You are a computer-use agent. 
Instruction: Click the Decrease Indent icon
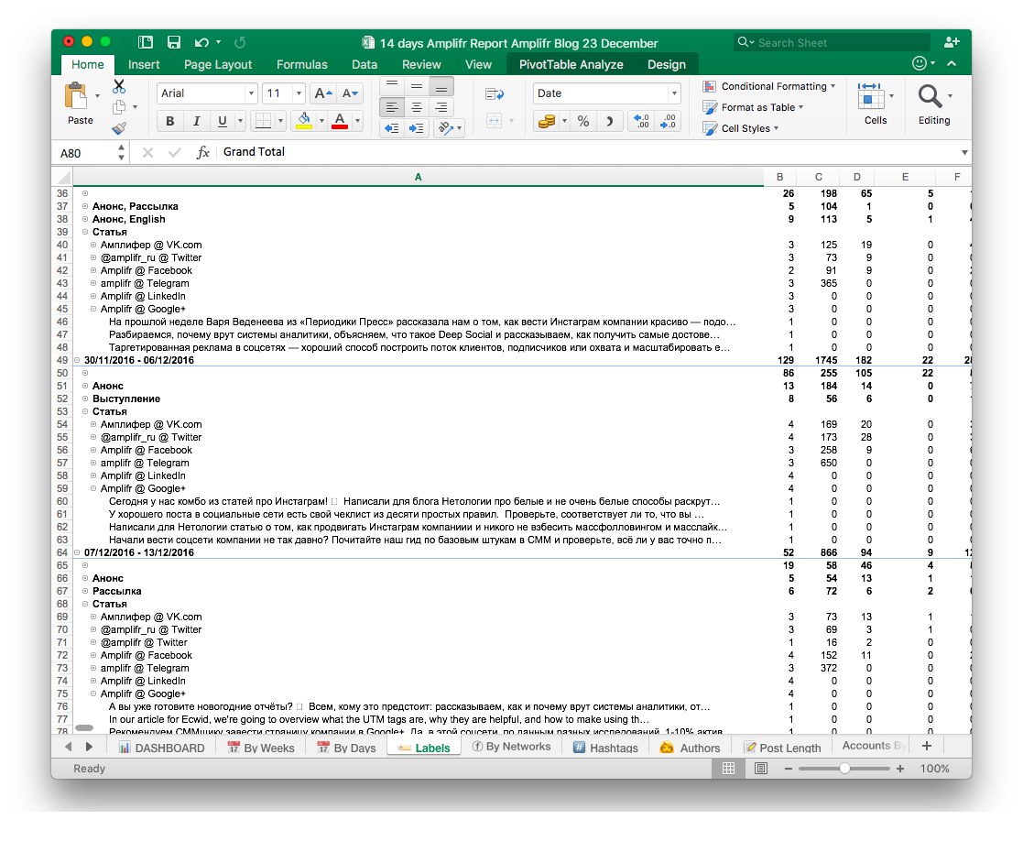pyautogui.click(x=391, y=128)
